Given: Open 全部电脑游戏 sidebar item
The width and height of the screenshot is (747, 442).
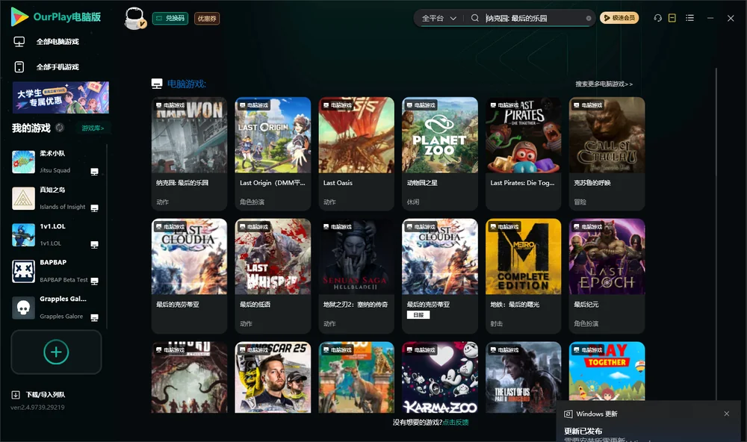Looking at the screenshot, I should (x=58, y=42).
